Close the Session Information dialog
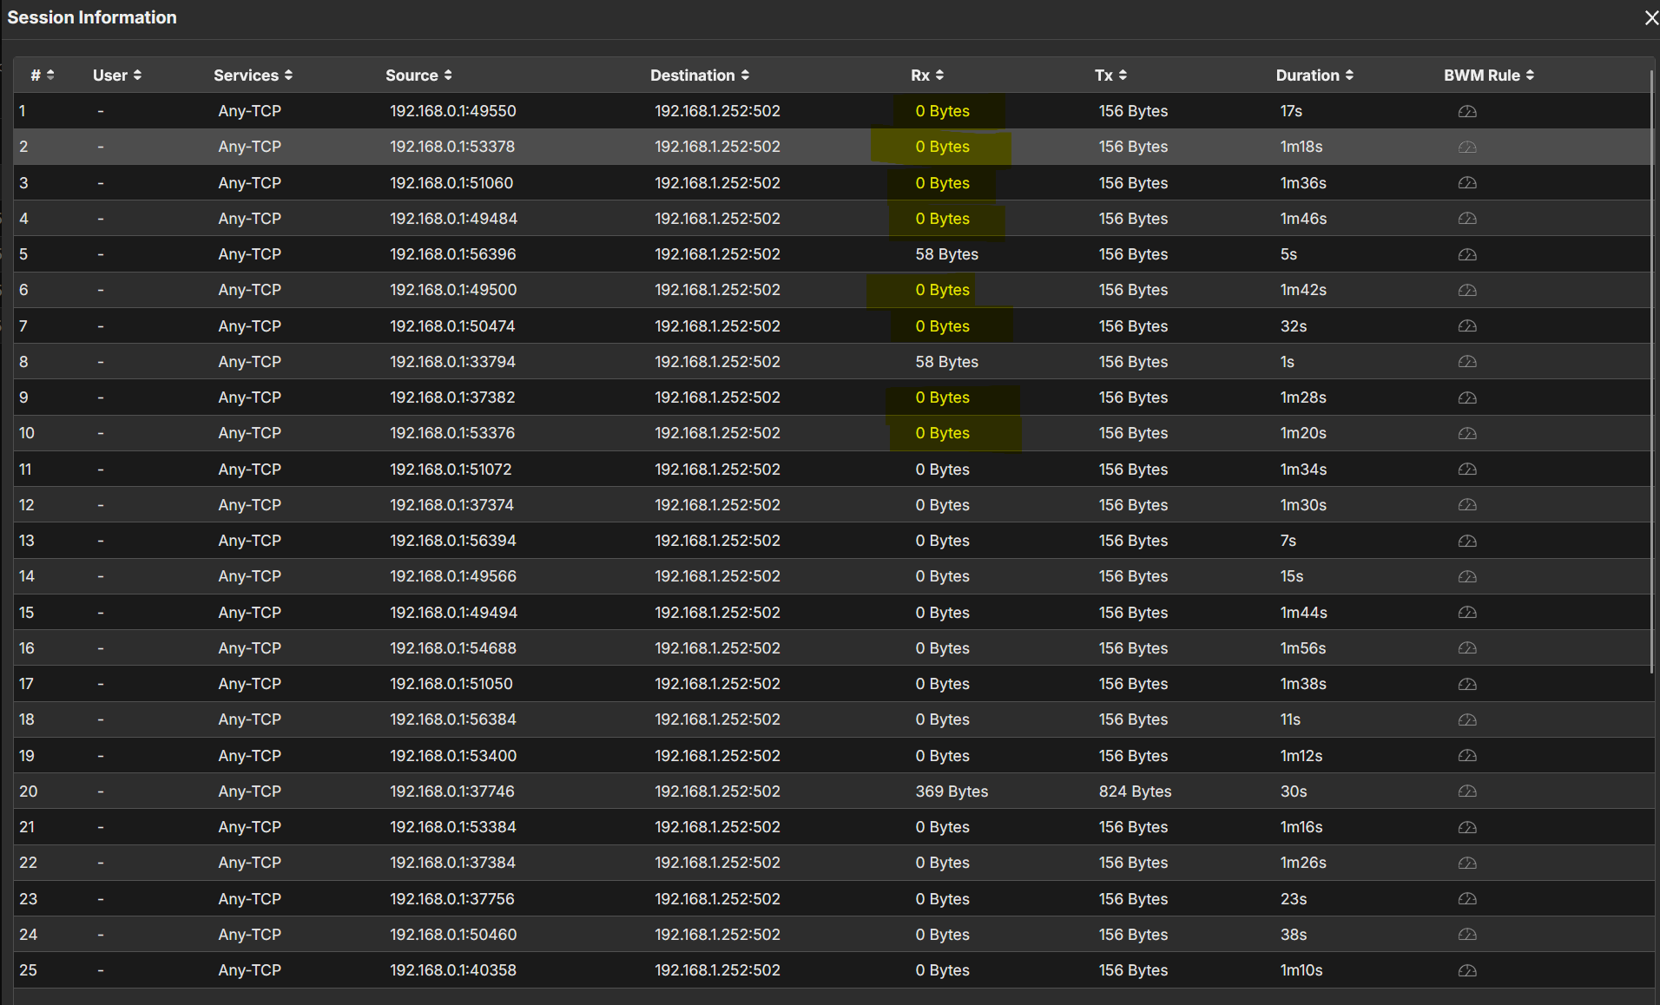This screenshot has width=1660, height=1005. pyautogui.click(x=1650, y=17)
